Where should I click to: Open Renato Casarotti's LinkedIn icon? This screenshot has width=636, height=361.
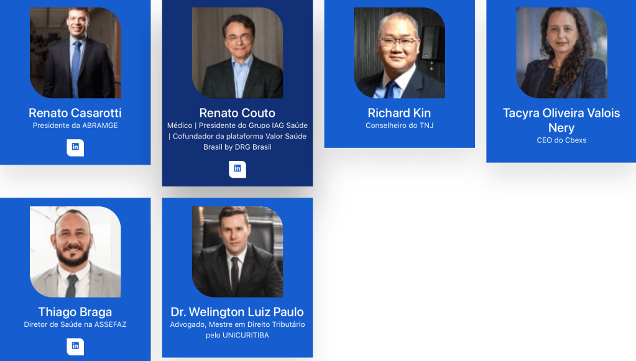75,147
